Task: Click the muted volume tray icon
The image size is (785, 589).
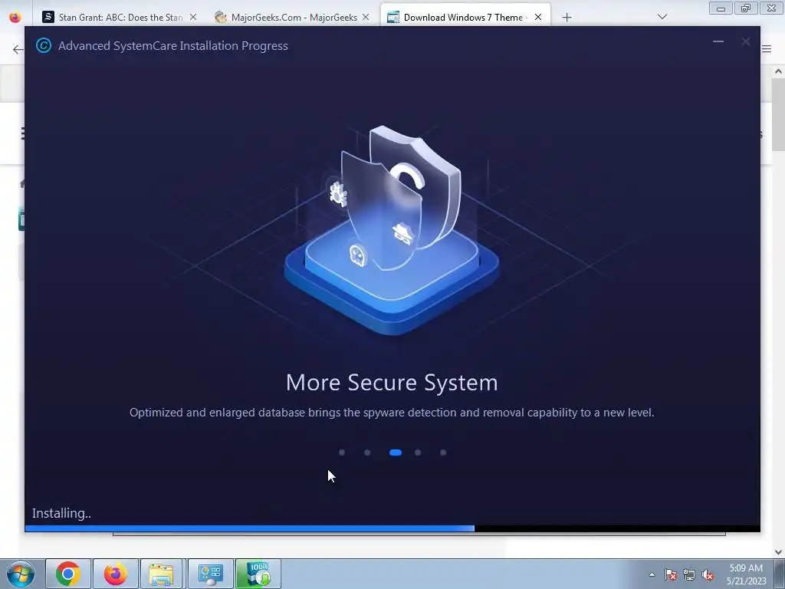Action: pos(708,575)
